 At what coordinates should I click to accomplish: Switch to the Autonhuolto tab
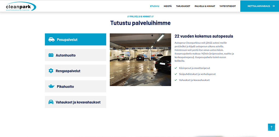click(x=75, y=55)
